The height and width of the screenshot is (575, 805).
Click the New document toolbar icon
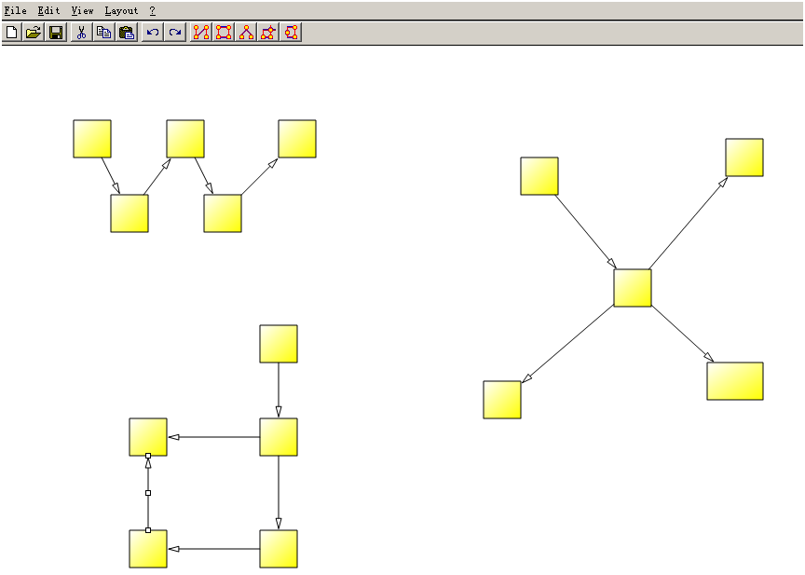point(11,33)
